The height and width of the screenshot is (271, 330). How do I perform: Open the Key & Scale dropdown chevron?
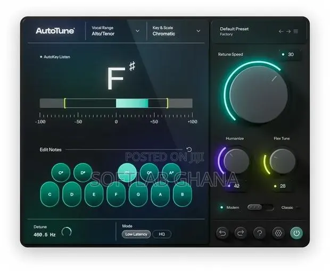click(198, 31)
